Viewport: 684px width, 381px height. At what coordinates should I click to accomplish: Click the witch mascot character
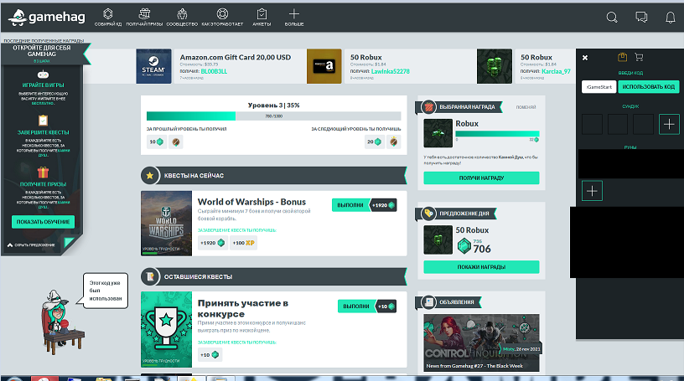tap(61, 322)
